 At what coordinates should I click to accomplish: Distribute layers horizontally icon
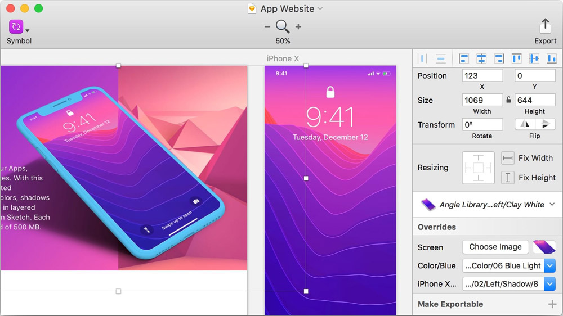tap(422, 58)
